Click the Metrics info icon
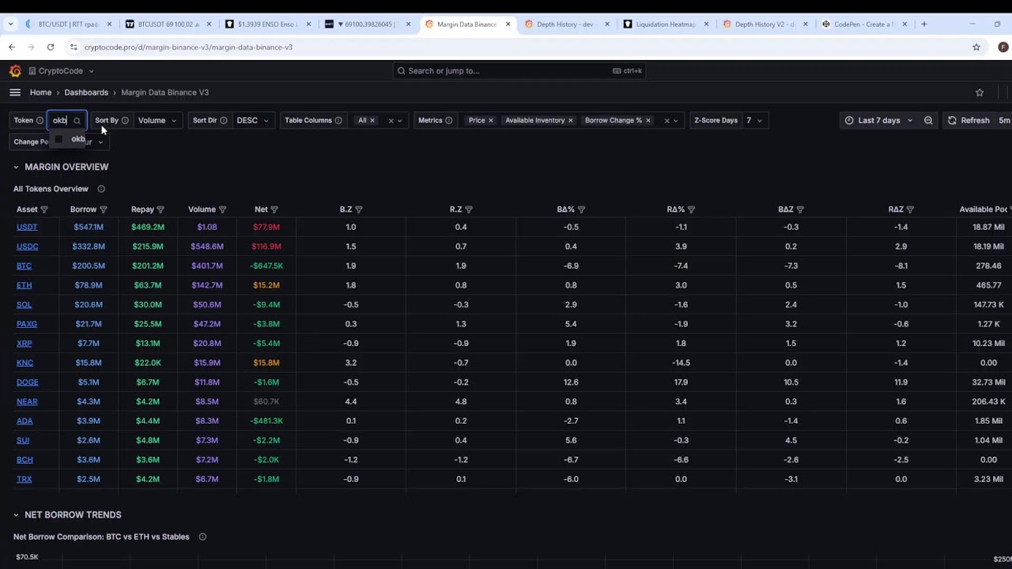 449,121
